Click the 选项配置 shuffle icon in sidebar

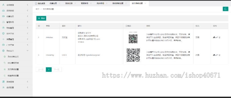pyautogui.click(x=3, y=87)
